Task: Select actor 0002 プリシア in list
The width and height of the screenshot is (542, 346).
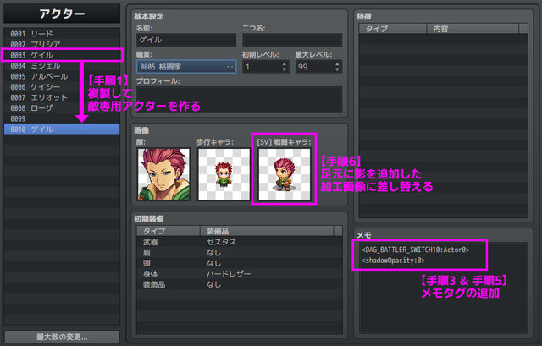Action: 62,44
